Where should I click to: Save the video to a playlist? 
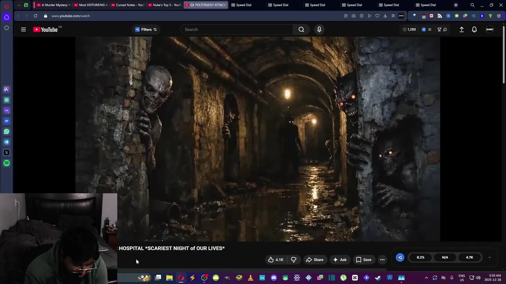pyautogui.click(x=363, y=260)
